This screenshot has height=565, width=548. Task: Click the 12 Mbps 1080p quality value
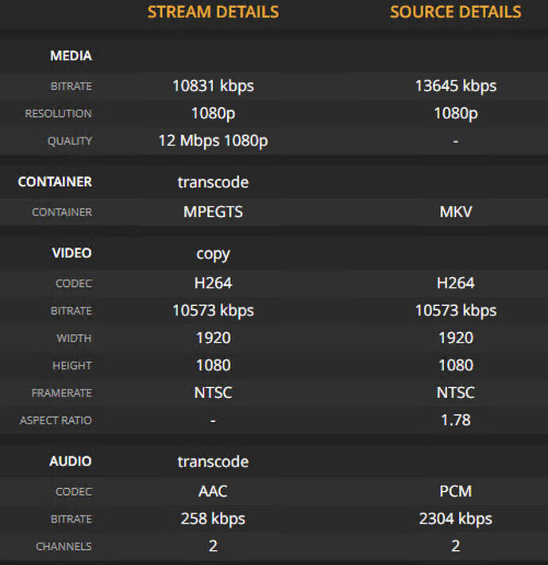(213, 141)
